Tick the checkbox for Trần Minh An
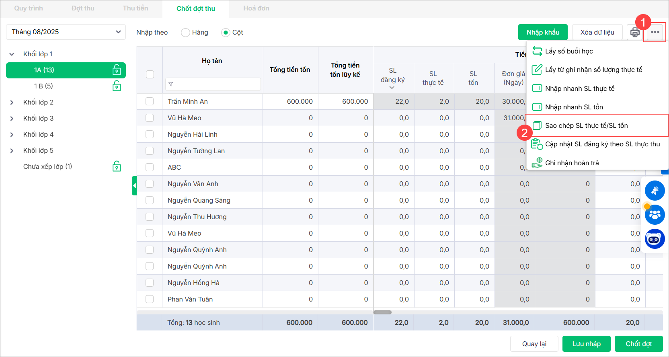Screen dimensions: 669x357 pos(150,101)
